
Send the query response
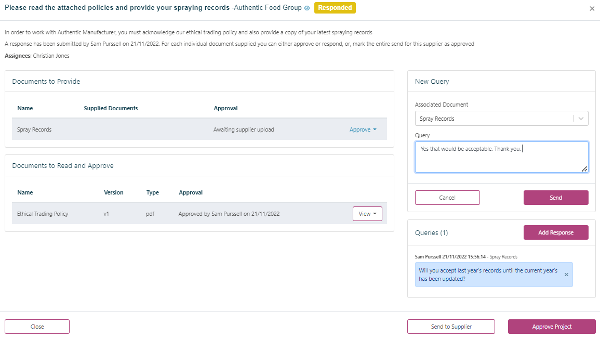[x=556, y=198]
